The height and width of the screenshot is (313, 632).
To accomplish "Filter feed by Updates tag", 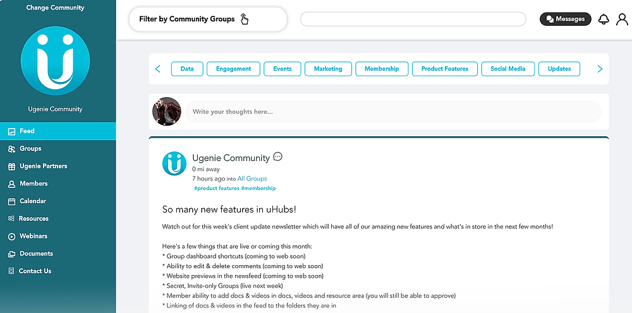I will (x=559, y=69).
